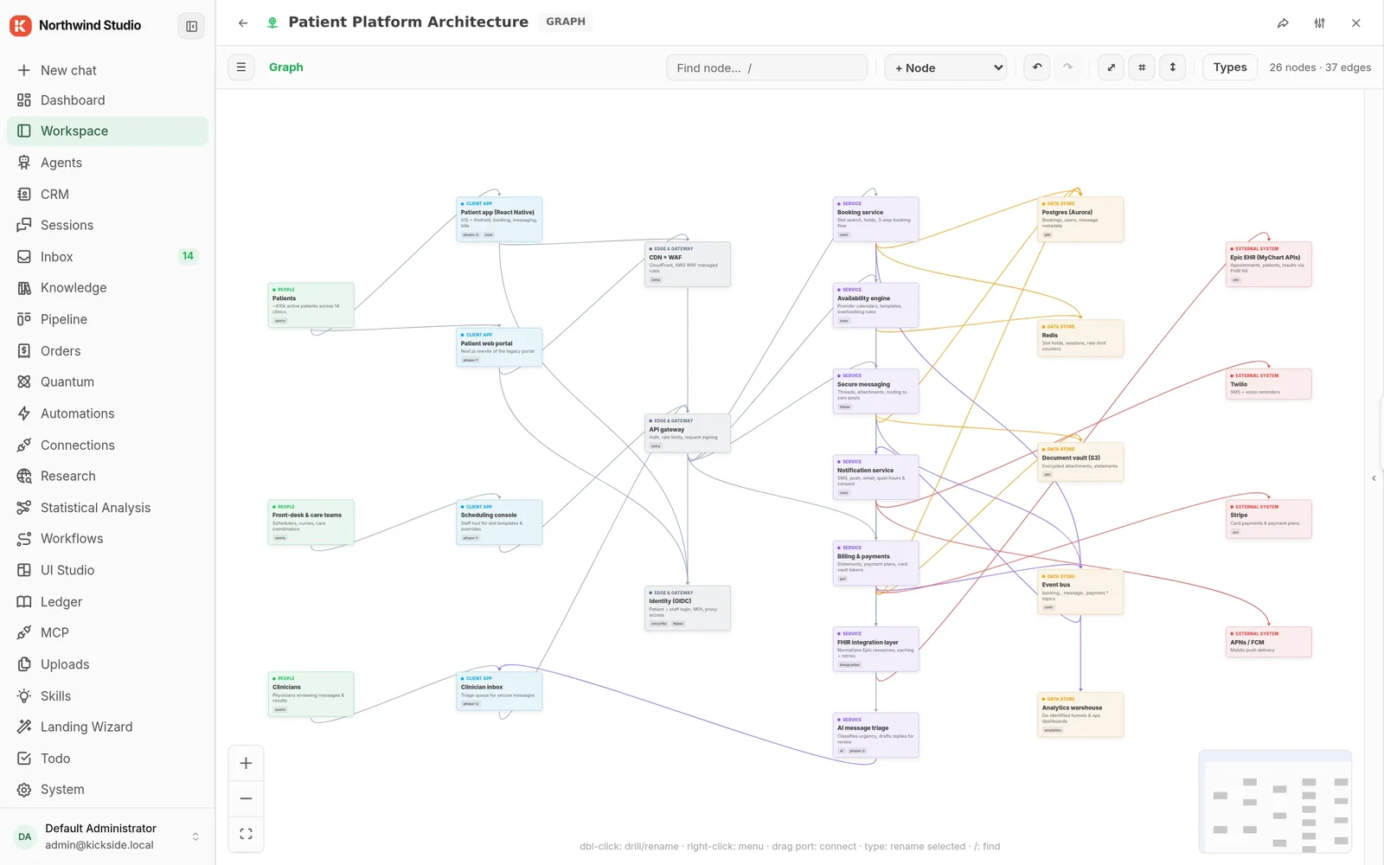
Task: Open the Landing Wizard page
Action: click(107, 727)
